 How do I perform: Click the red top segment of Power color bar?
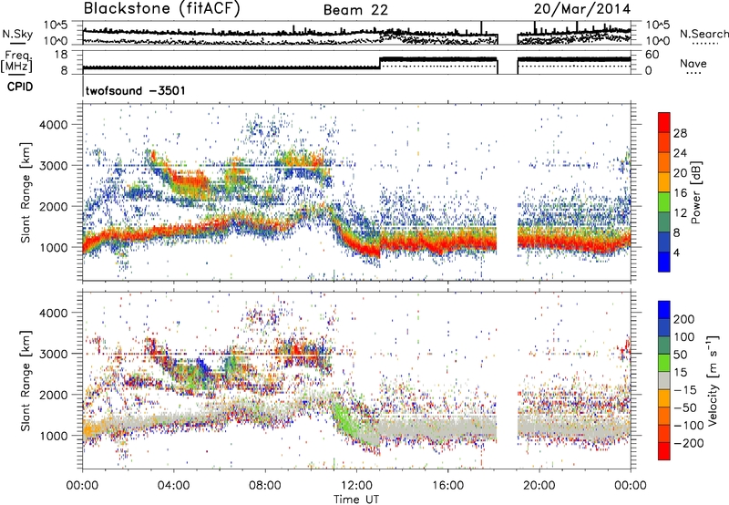coord(664,120)
